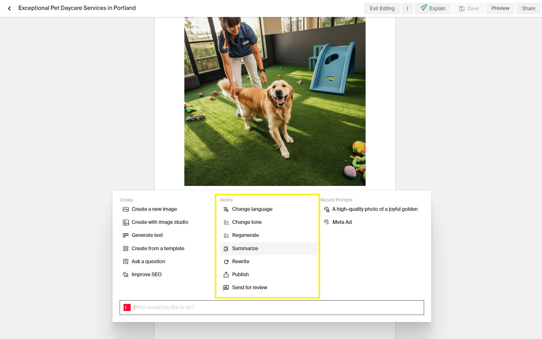Image resolution: width=542 pixels, height=339 pixels.
Task: Click the Exit Editing button
Action: 382,8
